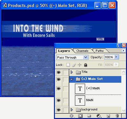
Task: Click the (+) Main Set folder icon
Action: click(x=78, y=79)
